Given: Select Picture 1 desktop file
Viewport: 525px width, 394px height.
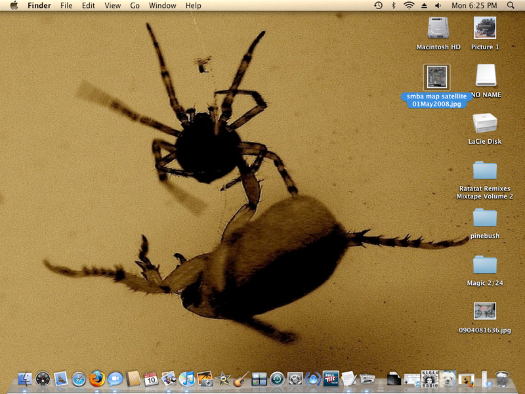Looking at the screenshot, I should click(x=485, y=28).
